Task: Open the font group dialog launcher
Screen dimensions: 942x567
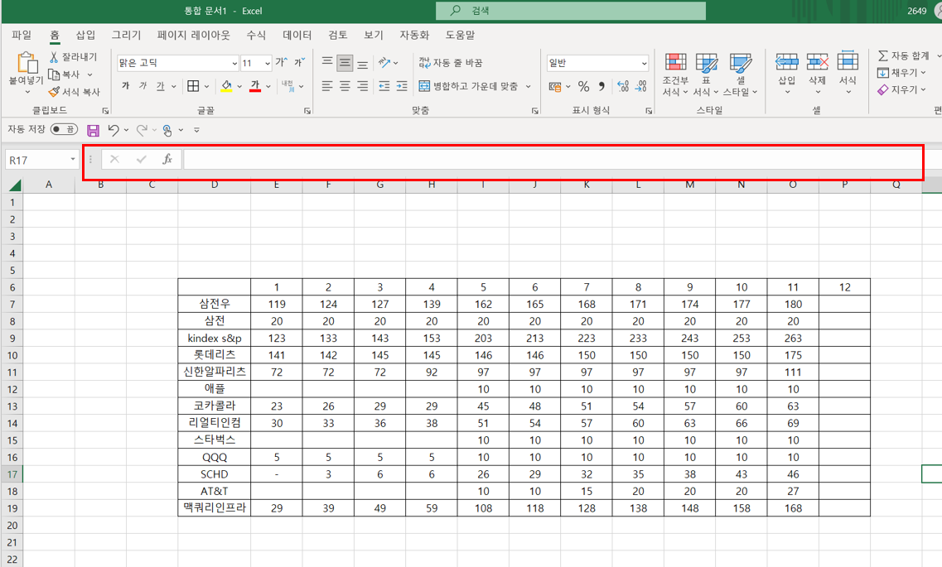Action: (307, 111)
